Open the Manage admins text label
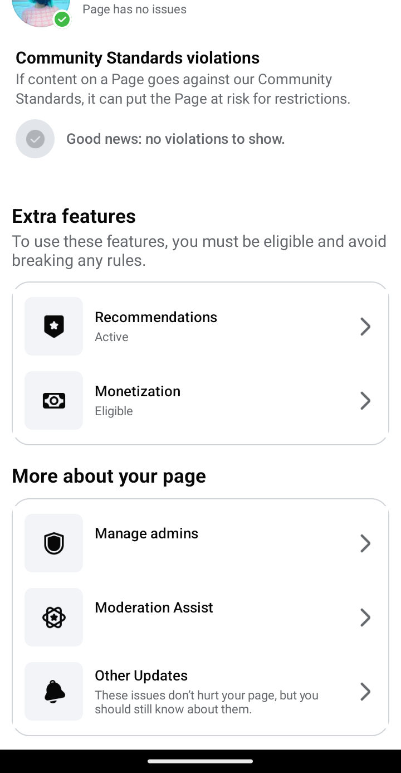 point(146,533)
